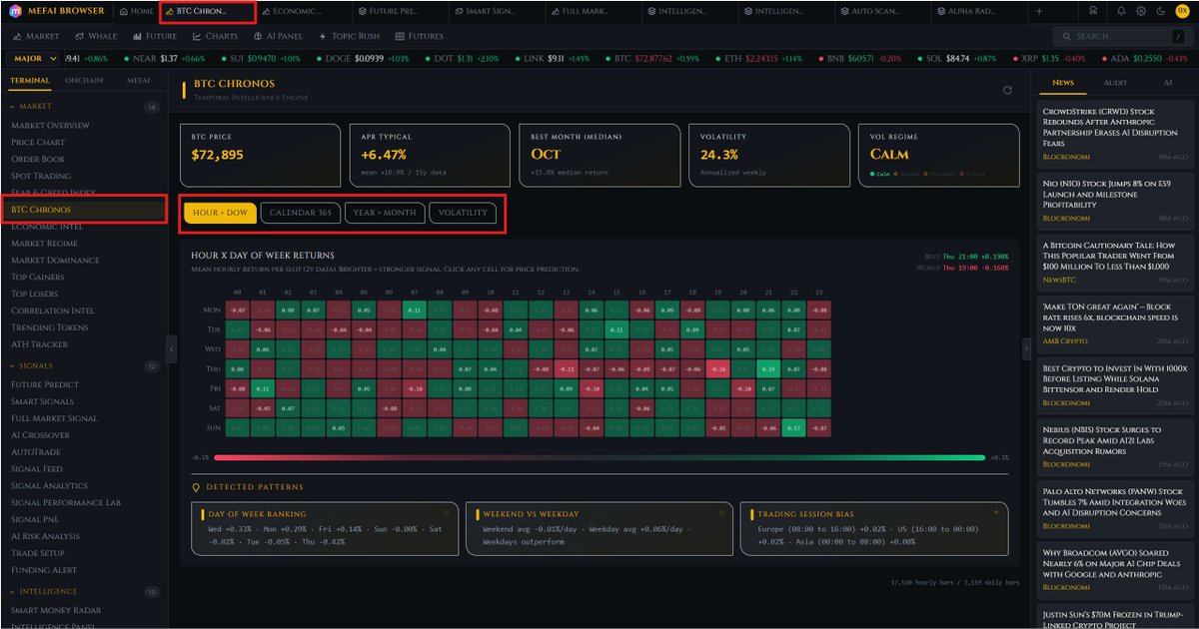Click the new tab plus icon
The height and width of the screenshot is (629, 1199).
pyautogui.click(x=1038, y=11)
